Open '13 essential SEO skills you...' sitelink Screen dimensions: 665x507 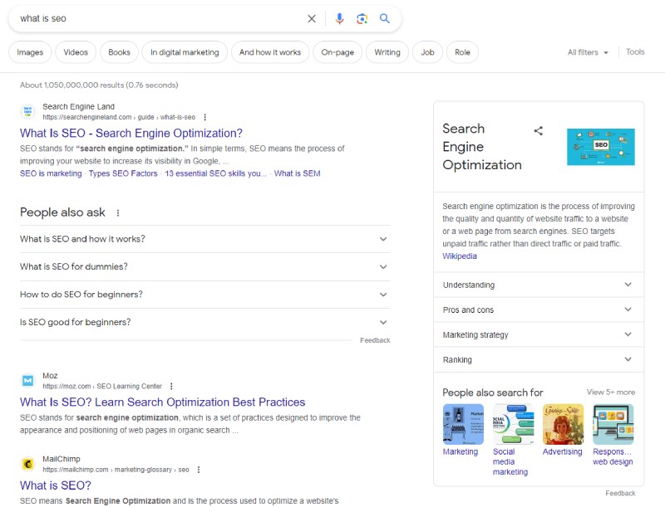pos(216,173)
